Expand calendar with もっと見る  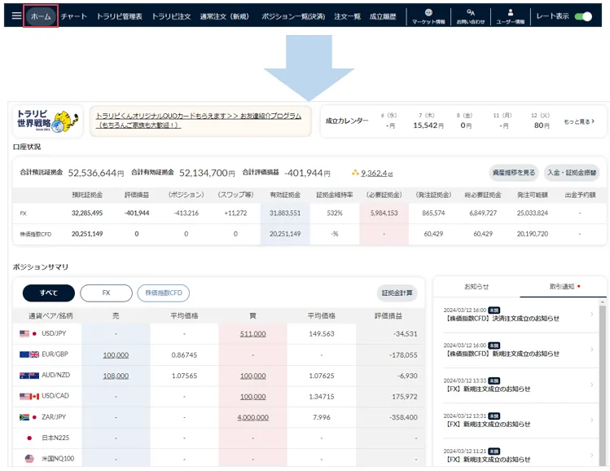[x=579, y=121]
